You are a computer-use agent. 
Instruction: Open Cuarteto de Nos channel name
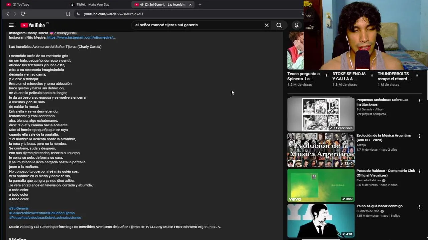(368, 211)
